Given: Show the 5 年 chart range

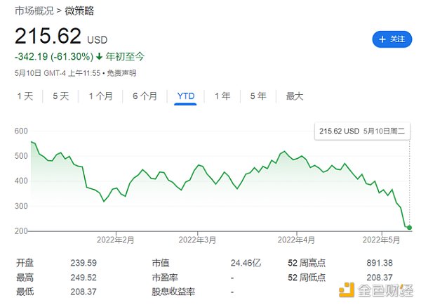Looking at the screenshot, I should [x=258, y=96].
